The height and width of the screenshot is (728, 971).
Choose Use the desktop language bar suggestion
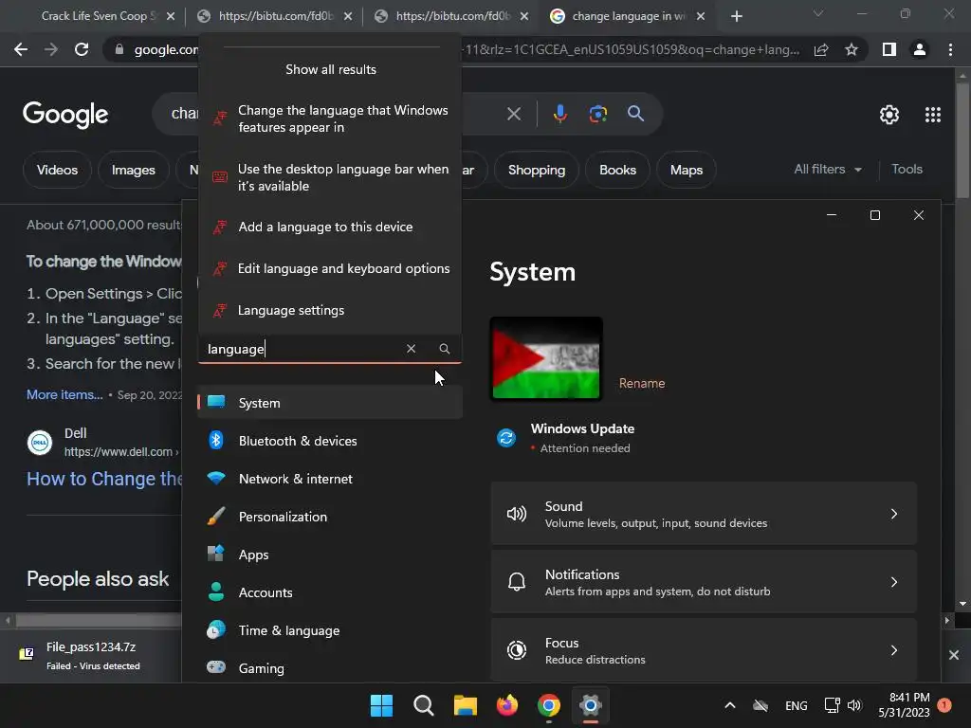tap(330, 177)
